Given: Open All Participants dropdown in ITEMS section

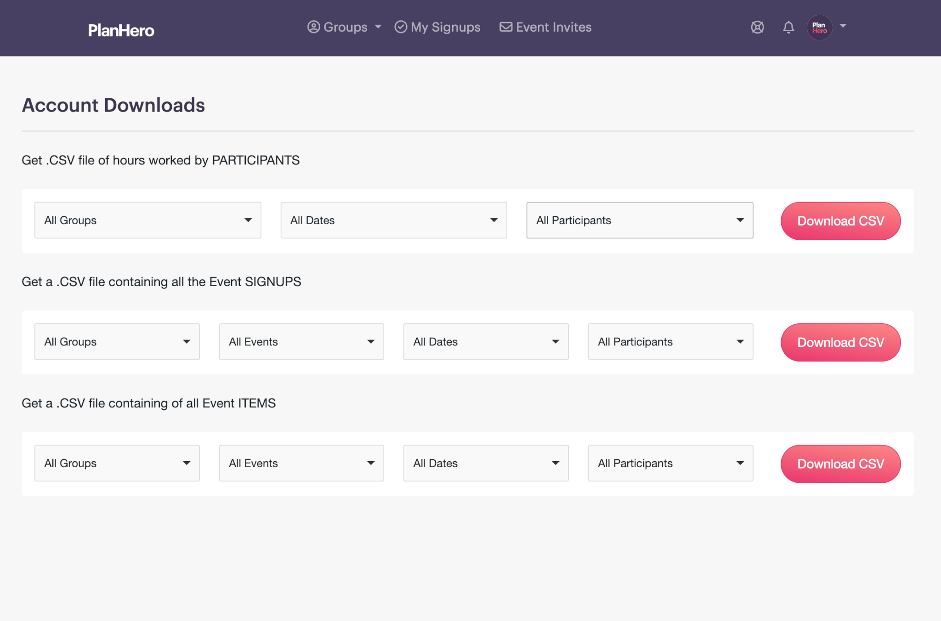Looking at the screenshot, I should (670, 463).
